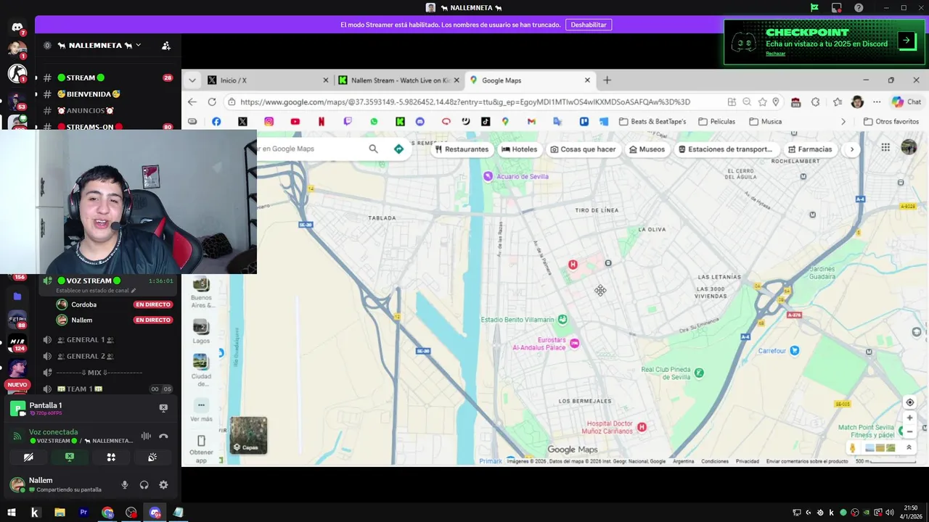Screen dimensions: 929x522
Task: Bookmark page with star icon
Action: coord(762,102)
